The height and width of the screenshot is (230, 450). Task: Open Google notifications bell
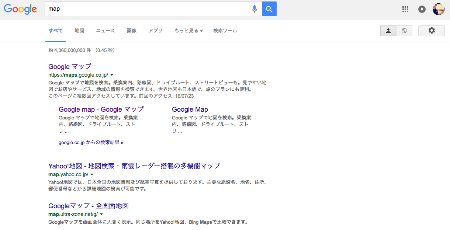click(422, 9)
